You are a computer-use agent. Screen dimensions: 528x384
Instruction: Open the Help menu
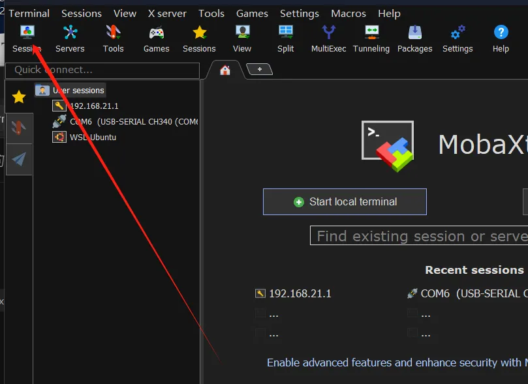pos(389,14)
